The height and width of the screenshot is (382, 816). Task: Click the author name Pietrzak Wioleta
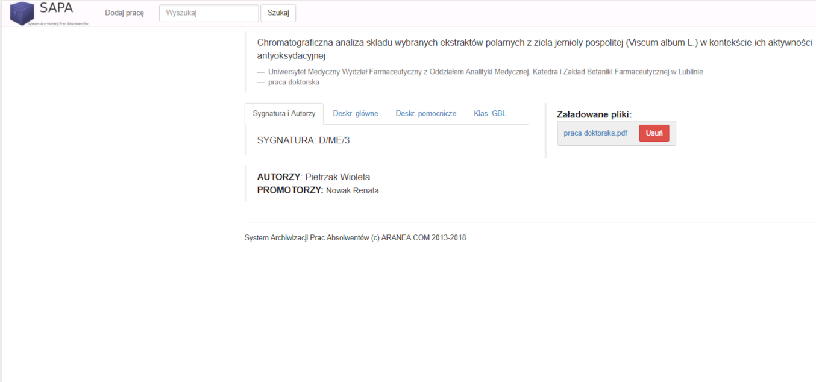pos(337,177)
